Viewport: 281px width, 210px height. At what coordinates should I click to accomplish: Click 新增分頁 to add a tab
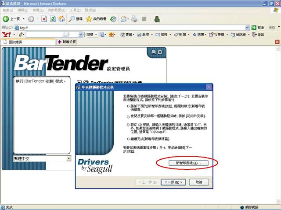pos(67,42)
